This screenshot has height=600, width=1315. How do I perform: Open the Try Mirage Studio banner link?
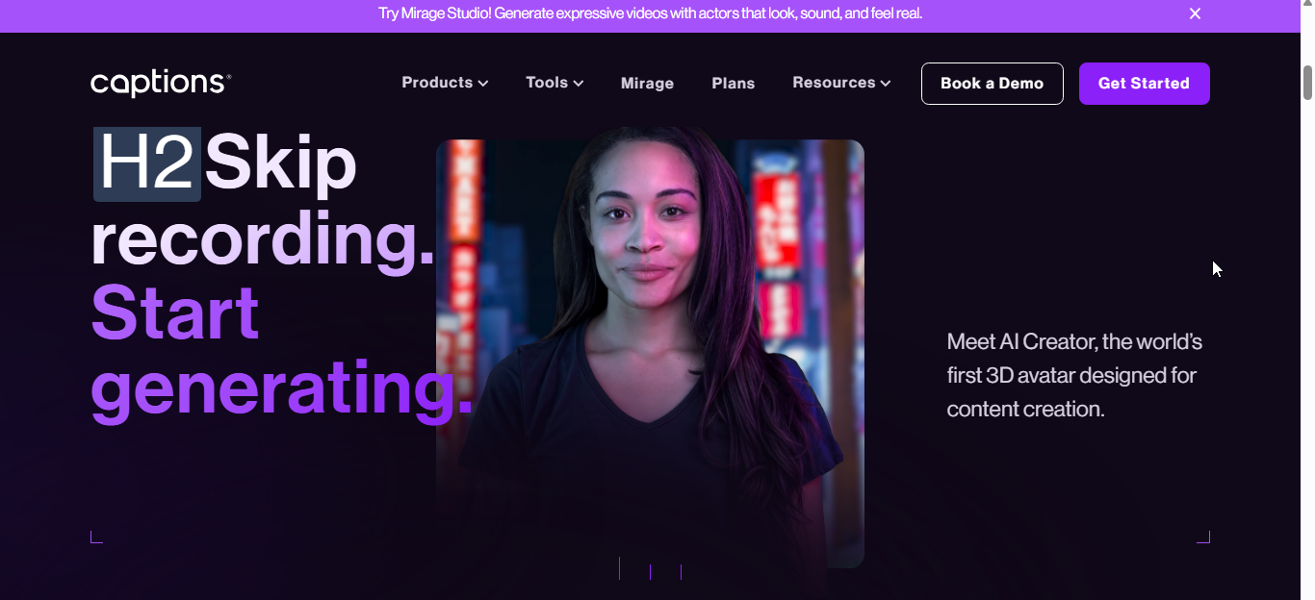[x=651, y=13]
